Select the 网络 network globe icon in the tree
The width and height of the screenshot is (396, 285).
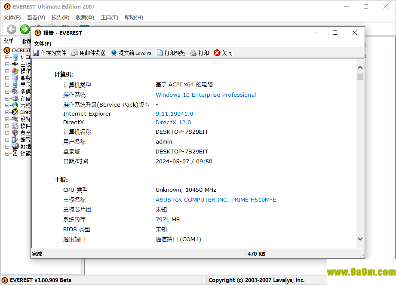click(x=15, y=105)
